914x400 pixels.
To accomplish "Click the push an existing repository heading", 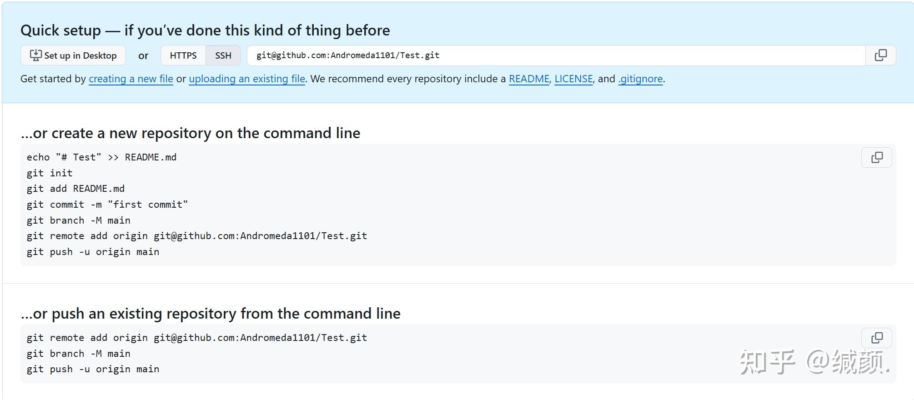I will pos(211,314).
